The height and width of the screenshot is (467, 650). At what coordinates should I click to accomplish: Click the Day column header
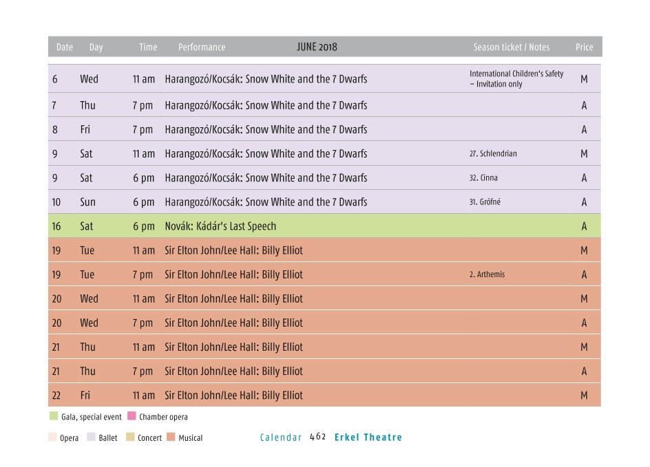point(96,47)
